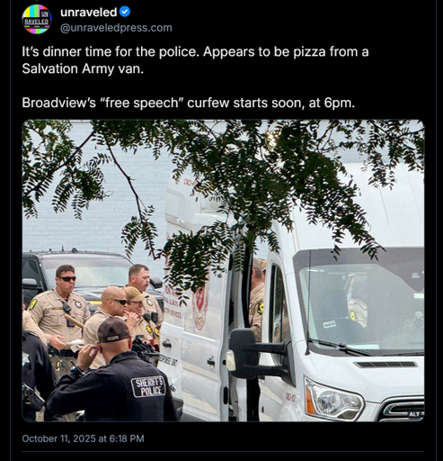Click the van's black side mirror

point(244,353)
